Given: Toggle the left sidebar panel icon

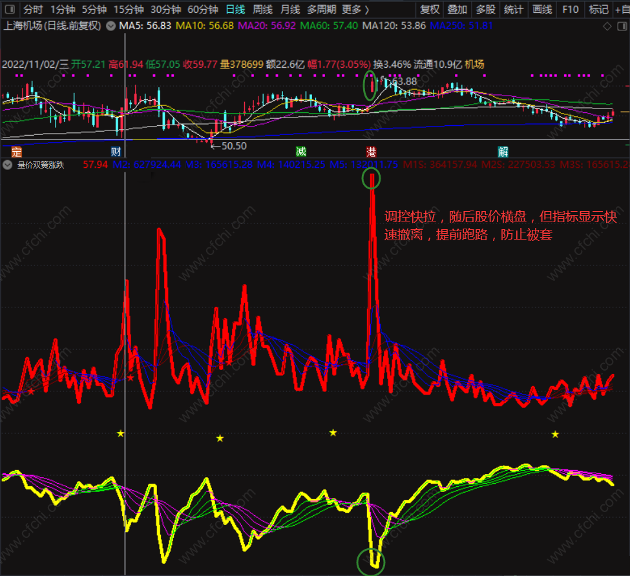Looking at the screenshot, I should (10, 9).
